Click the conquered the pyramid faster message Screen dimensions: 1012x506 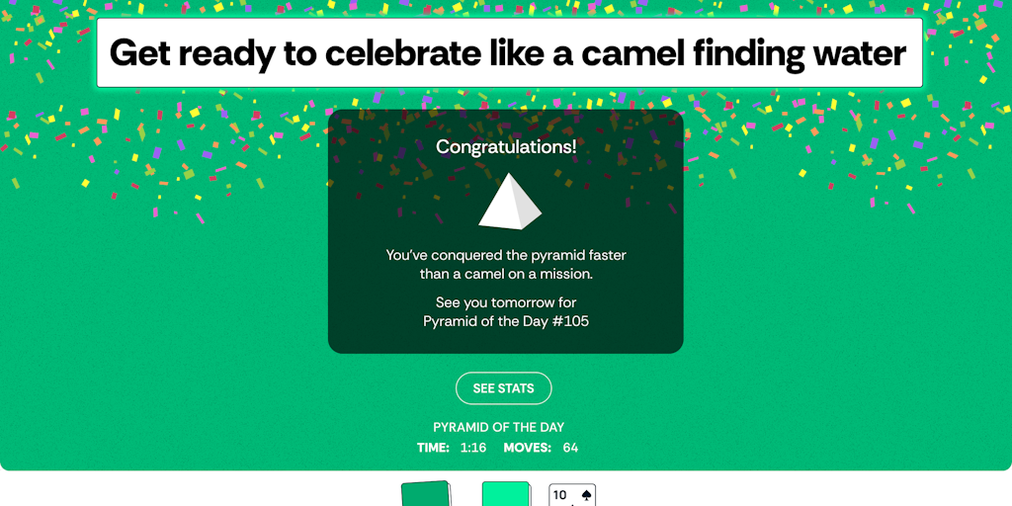(x=506, y=255)
